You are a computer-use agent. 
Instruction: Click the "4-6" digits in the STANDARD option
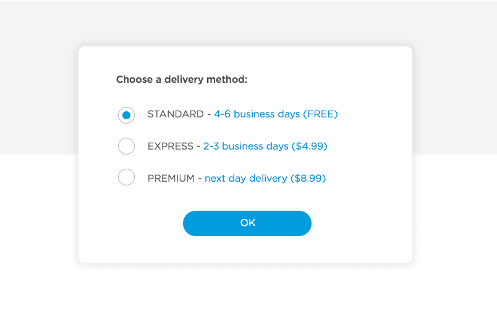pyautogui.click(x=222, y=114)
